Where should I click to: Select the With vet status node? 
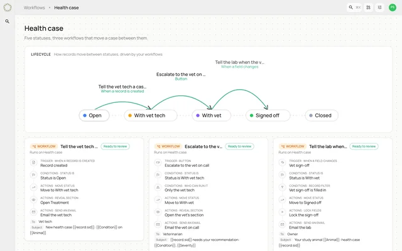[211, 115]
